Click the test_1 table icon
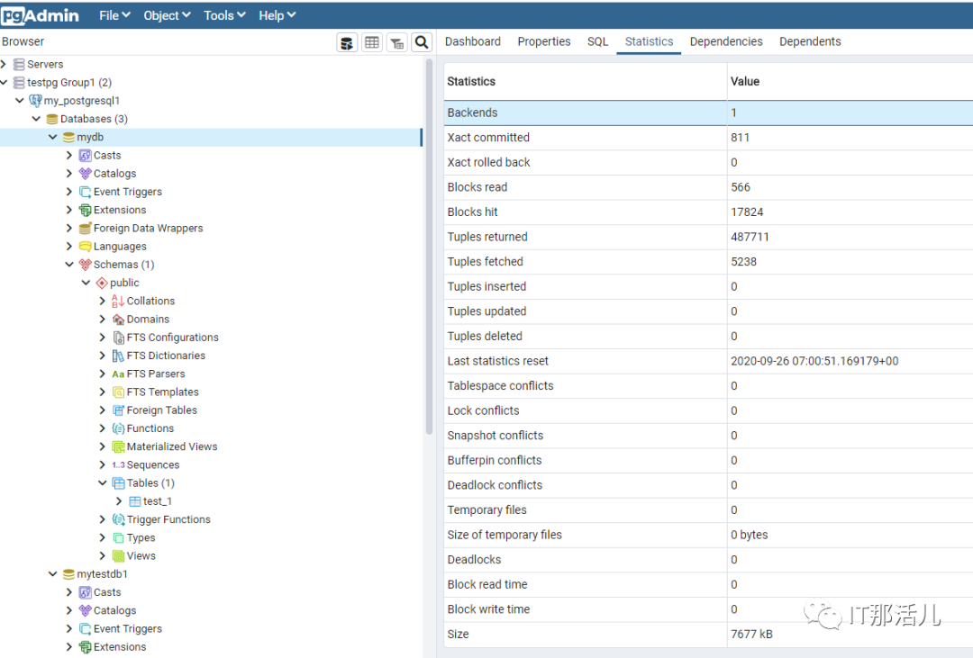Viewport: 973px width, 658px height. (x=135, y=501)
